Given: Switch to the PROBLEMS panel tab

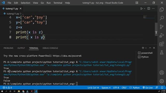Looking at the screenshot, I should click(x=8, y=48).
